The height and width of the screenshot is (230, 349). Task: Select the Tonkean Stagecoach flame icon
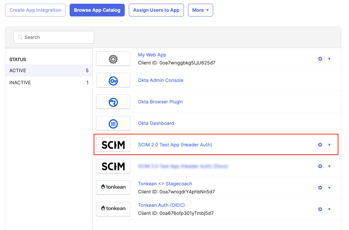tap(113, 187)
